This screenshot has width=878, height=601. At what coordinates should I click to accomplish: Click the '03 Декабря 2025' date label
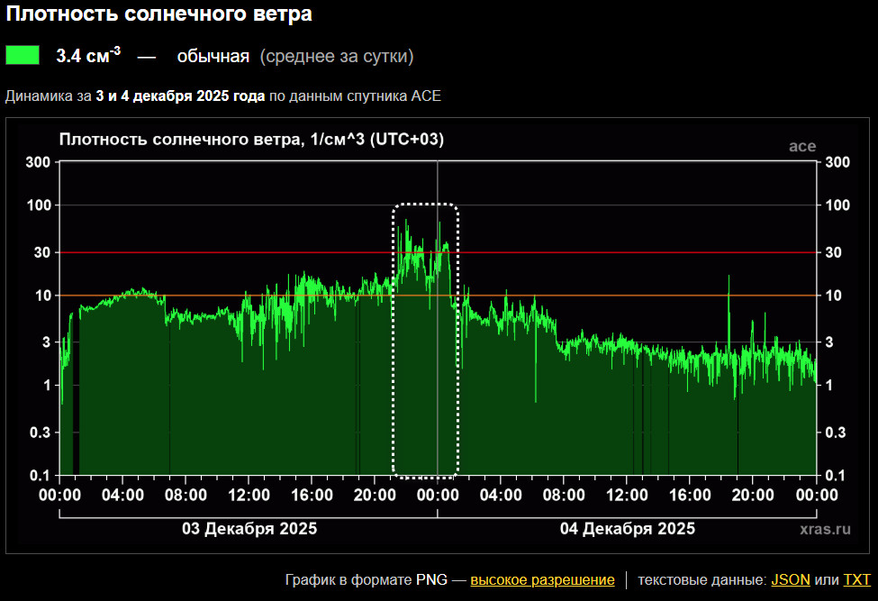(x=249, y=529)
